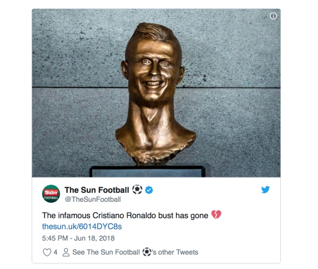The height and width of the screenshot is (269, 318).
Task: Click the blue verified badge
Action: click(x=149, y=190)
